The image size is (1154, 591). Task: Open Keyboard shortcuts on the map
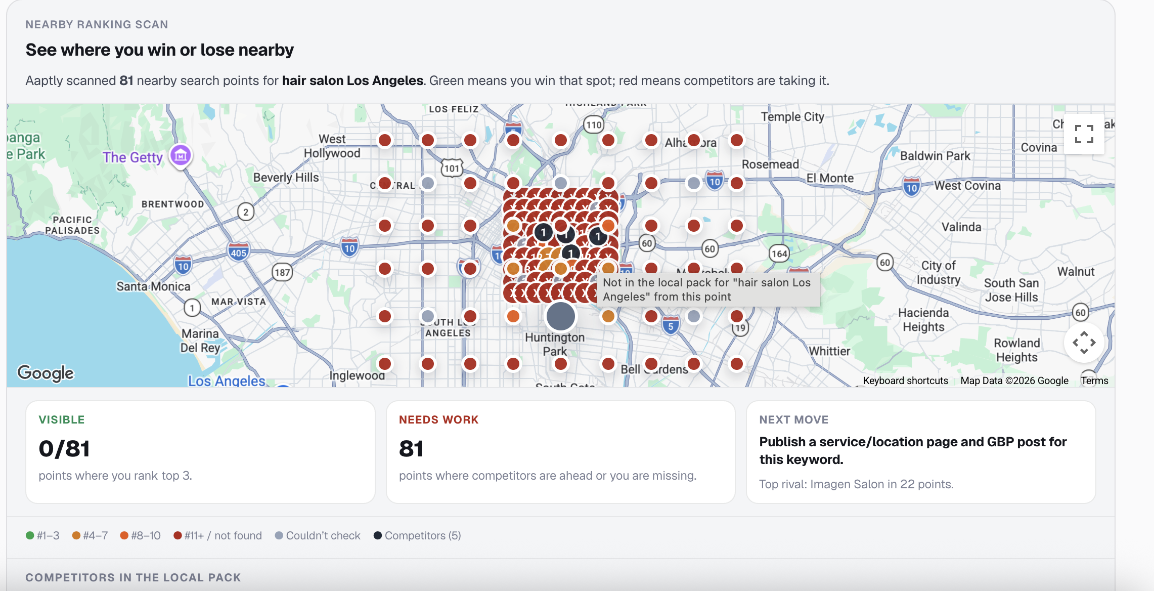click(905, 381)
